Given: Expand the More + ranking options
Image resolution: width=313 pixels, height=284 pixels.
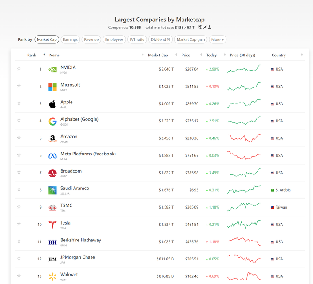Looking at the screenshot, I should [x=218, y=39].
